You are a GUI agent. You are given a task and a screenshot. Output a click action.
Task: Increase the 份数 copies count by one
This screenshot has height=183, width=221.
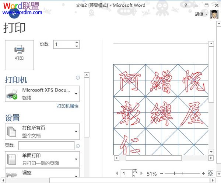77,42
